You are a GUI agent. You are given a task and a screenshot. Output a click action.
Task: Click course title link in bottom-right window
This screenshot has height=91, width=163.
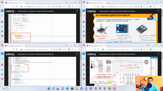[x=117, y=54]
